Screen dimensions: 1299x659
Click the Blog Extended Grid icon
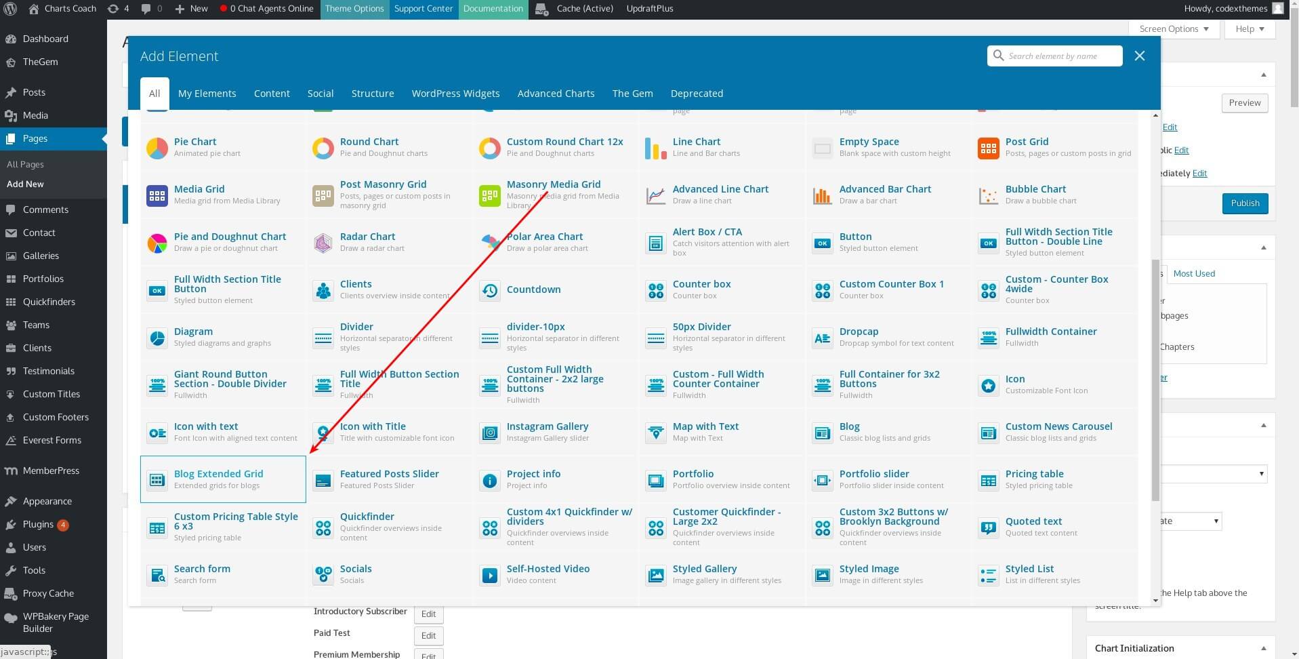coord(157,480)
